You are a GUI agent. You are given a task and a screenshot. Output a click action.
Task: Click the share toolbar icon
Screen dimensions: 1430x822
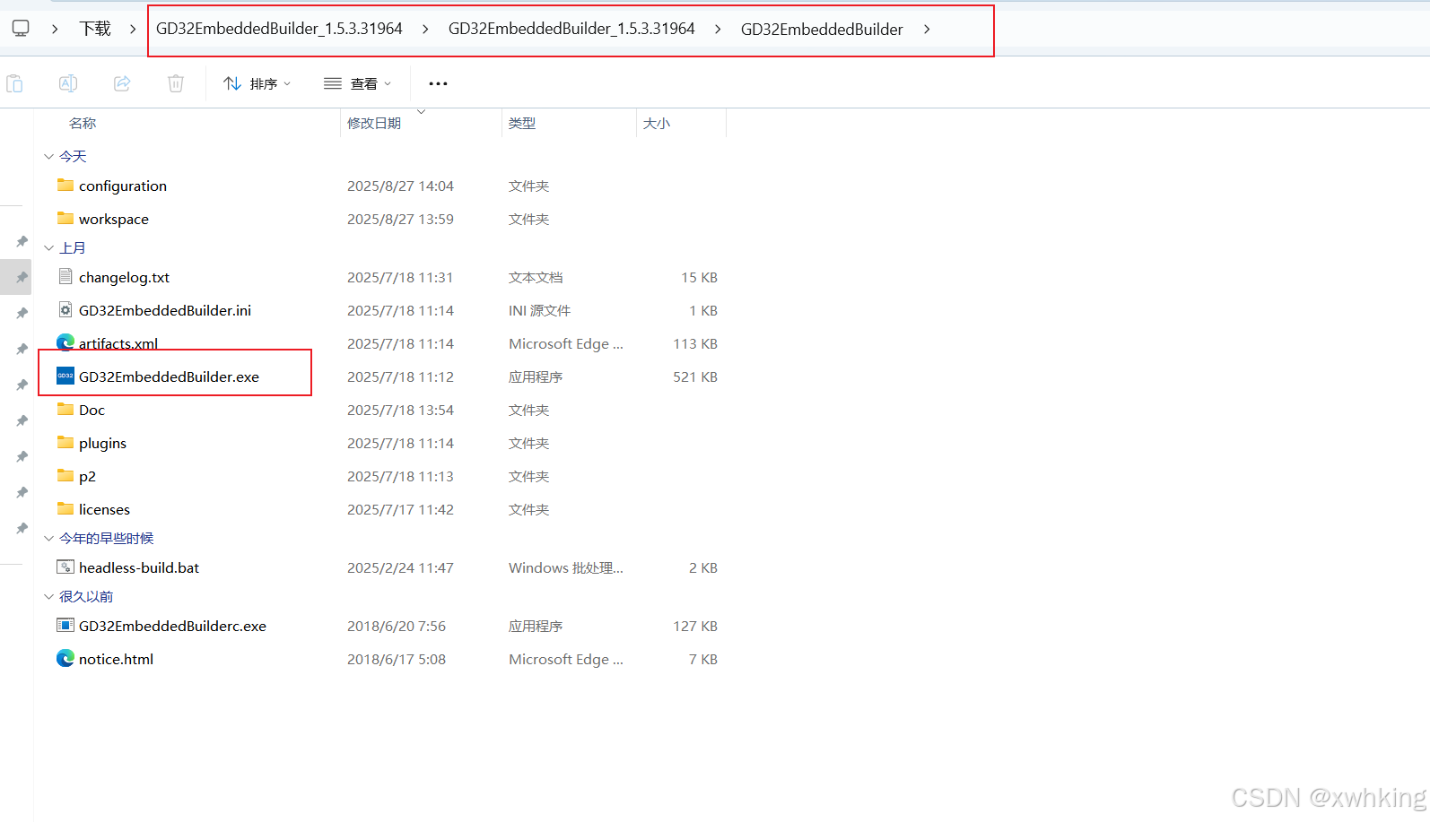click(122, 83)
